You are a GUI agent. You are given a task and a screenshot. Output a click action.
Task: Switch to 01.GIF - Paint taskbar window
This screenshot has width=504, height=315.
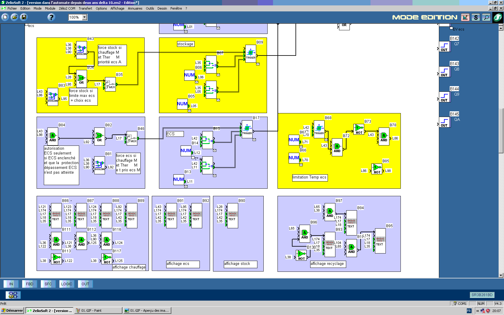tap(98, 310)
